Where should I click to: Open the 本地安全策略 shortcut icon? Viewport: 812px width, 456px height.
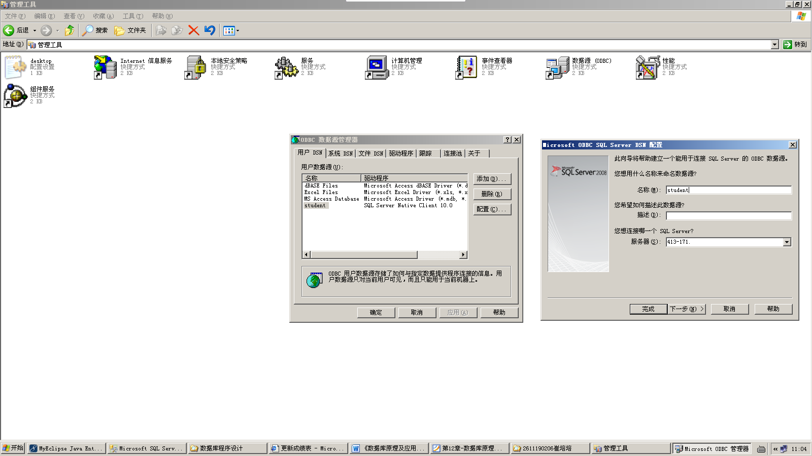click(x=196, y=67)
